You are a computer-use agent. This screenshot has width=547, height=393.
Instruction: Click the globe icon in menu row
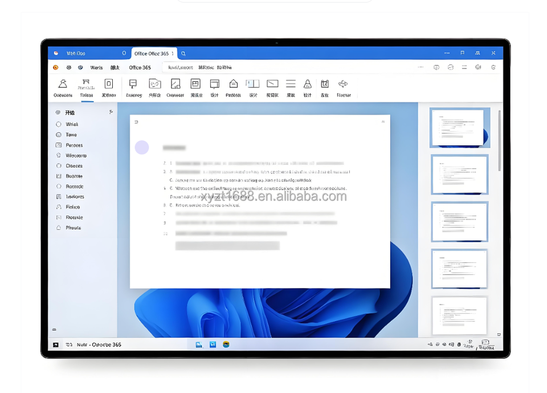click(x=478, y=67)
